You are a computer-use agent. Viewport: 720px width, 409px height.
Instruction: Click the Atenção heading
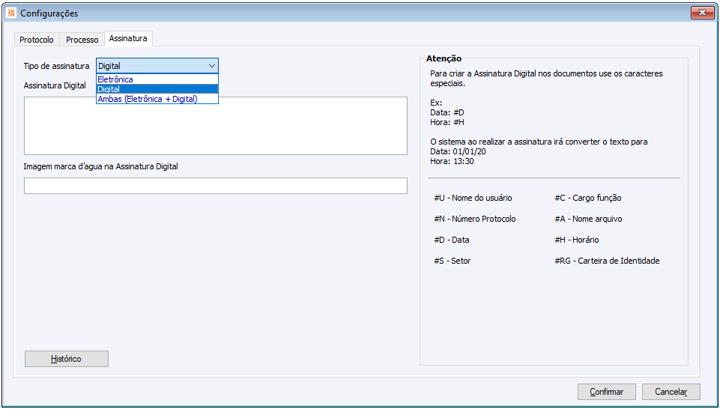point(444,58)
